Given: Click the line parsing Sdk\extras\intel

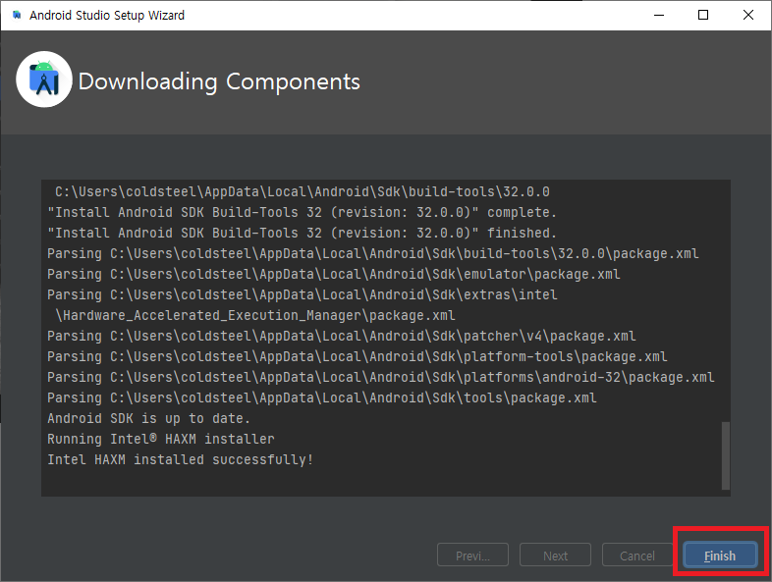Looking at the screenshot, I should click(303, 294).
